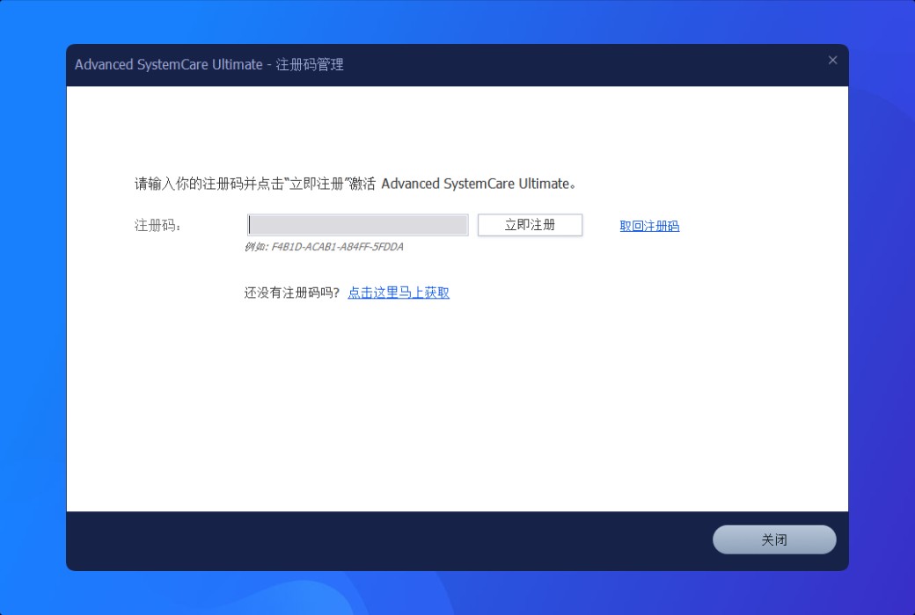Place cursor in the registration code box
915x615 pixels.
356,225
